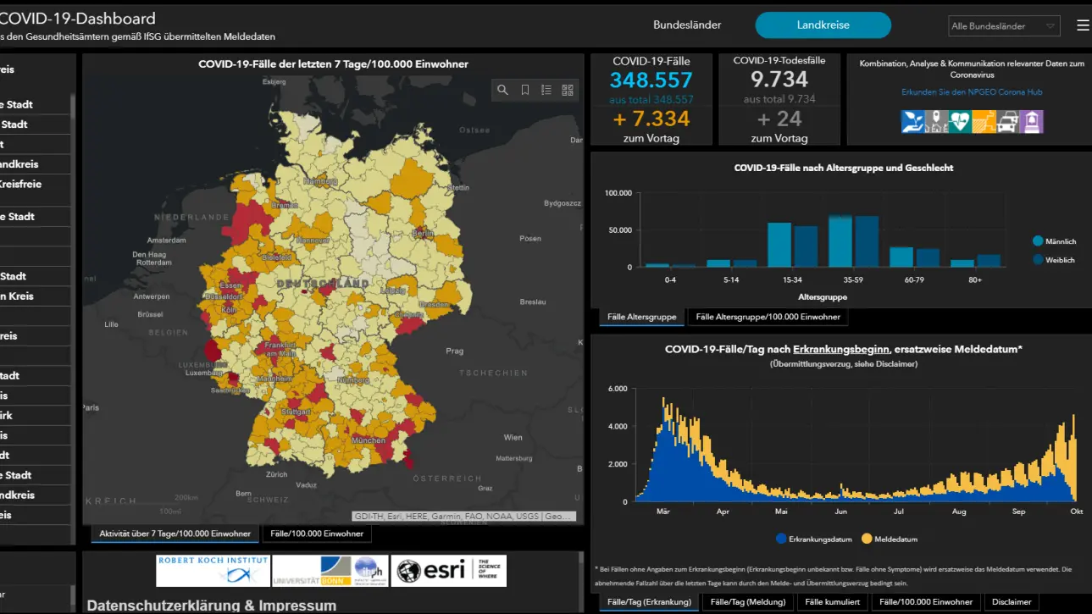Open the map bookmarks icon
Viewport: 1092px width, 614px height.
pos(525,90)
